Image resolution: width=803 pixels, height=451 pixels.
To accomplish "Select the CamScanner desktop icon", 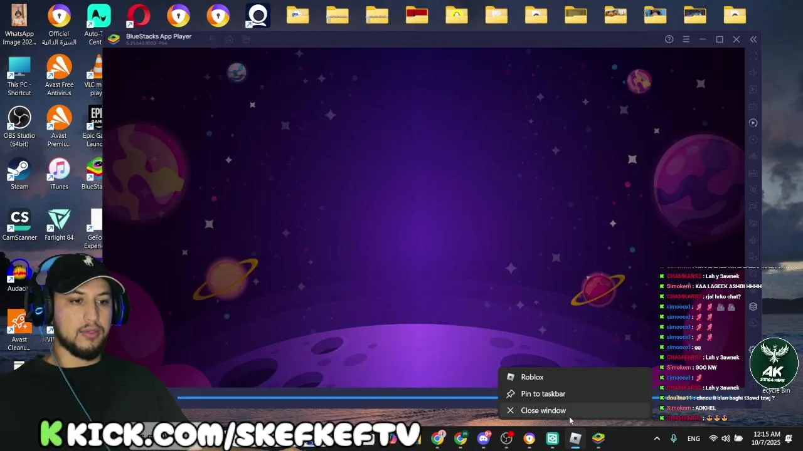I will click(19, 225).
